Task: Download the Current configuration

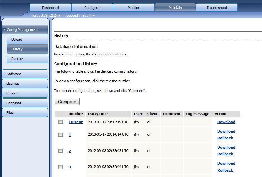Action: tap(226, 122)
